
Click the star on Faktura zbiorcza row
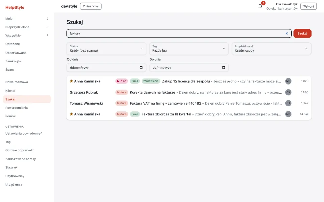[x=71, y=114]
